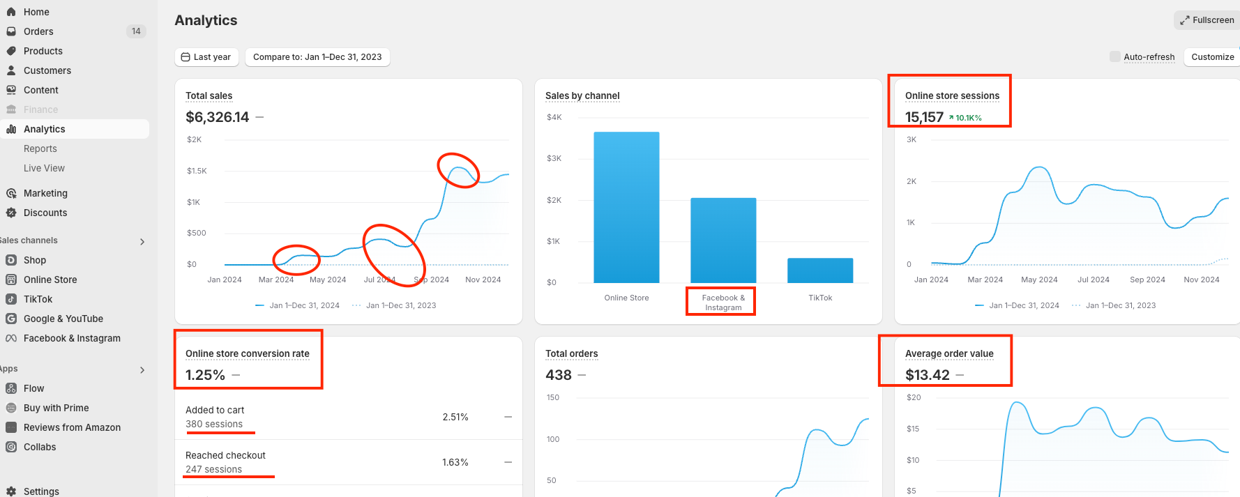Click the Customize button
The width and height of the screenshot is (1240, 497).
pyautogui.click(x=1212, y=57)
